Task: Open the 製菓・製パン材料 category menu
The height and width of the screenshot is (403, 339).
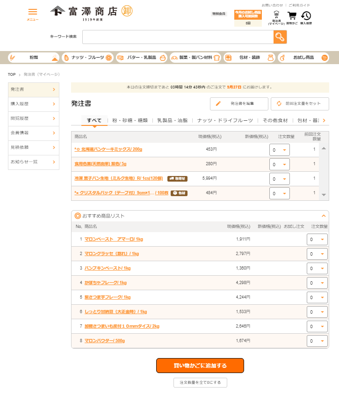Action: (195, 58)
